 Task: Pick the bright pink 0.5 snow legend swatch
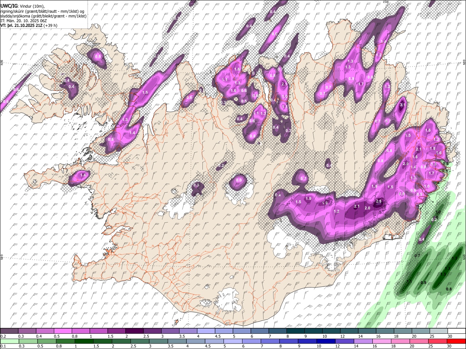63,331
